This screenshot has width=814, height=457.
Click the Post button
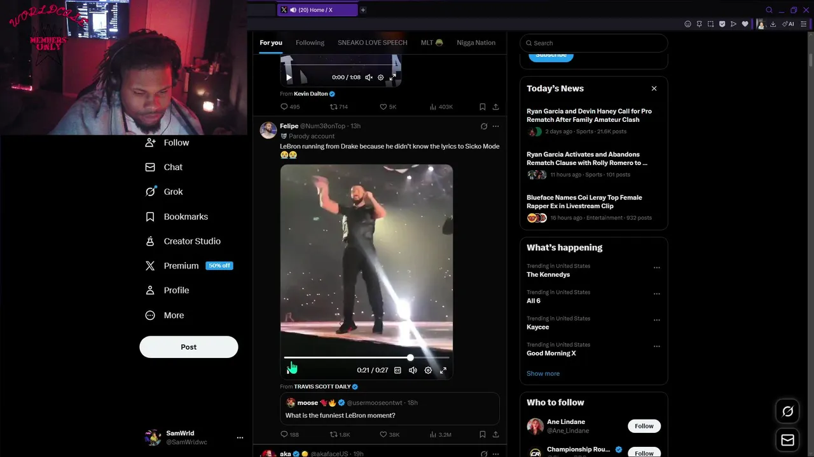pos(189,347)
